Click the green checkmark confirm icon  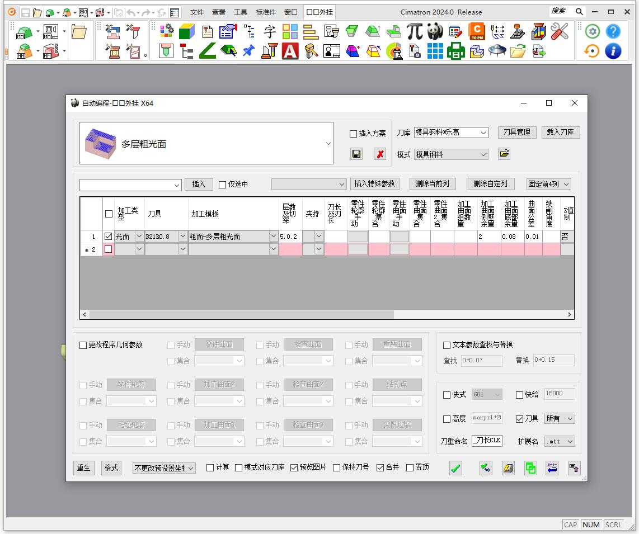455,468
